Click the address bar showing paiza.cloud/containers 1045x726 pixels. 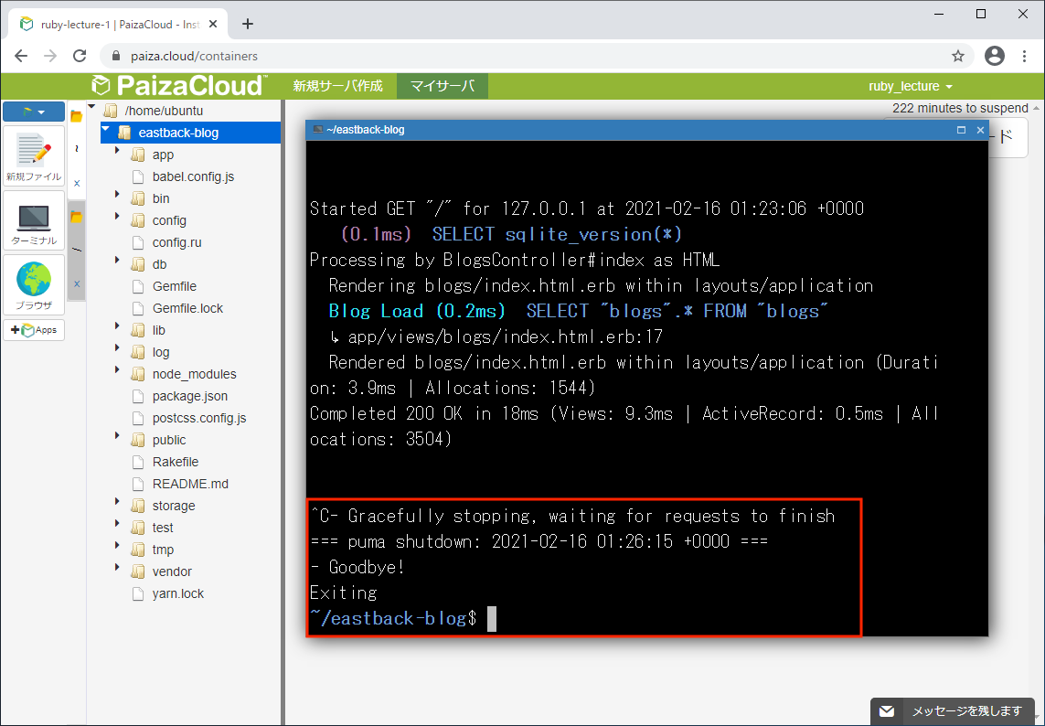(530, 56)
